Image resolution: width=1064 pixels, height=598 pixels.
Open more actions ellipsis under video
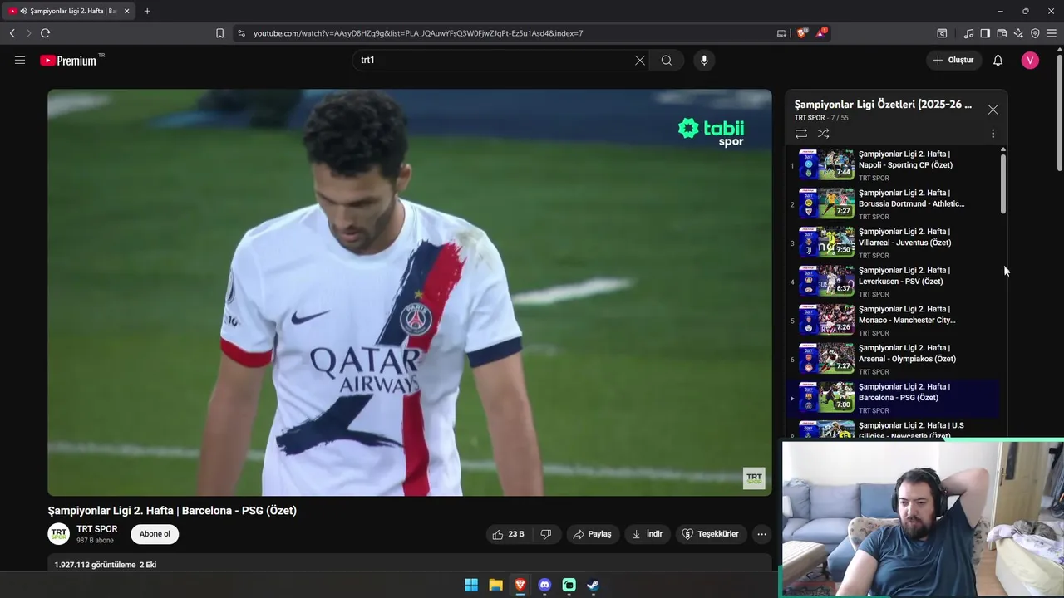(761, 534)
